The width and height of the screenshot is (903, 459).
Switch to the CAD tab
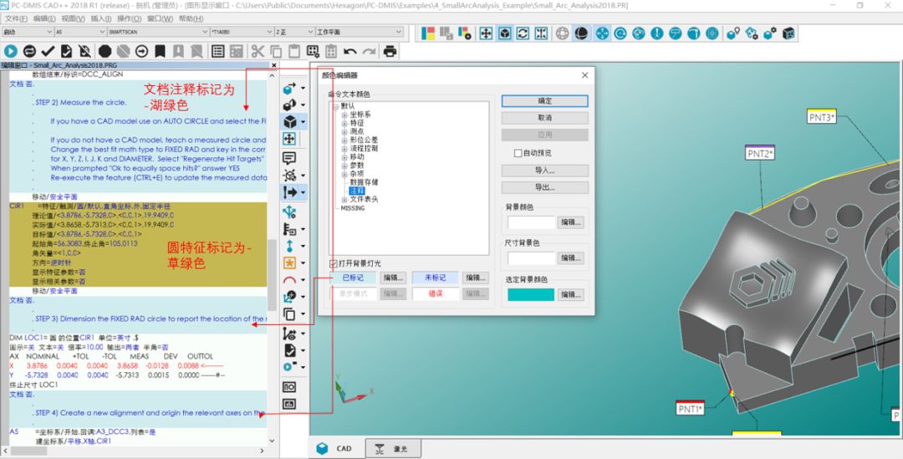pyautogui.click(x=336, y=449)
